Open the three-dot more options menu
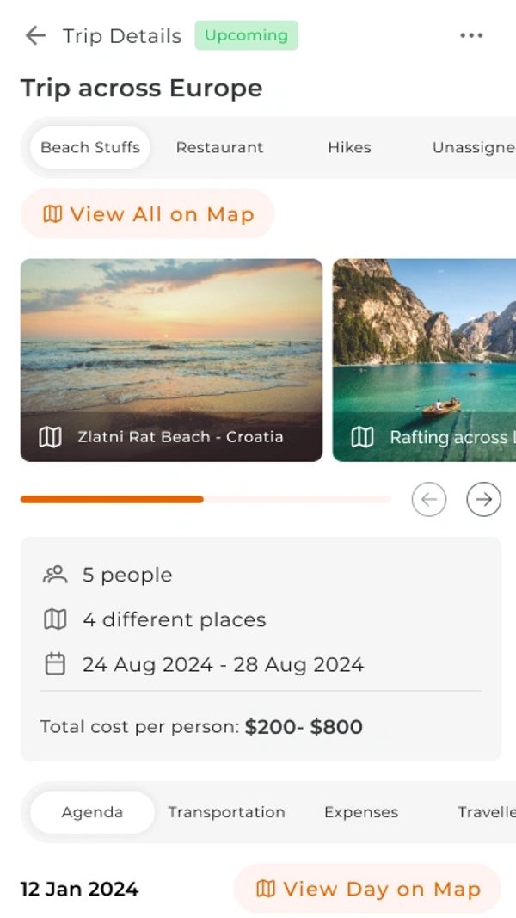The image size is (516, 918). pos(471,35)
